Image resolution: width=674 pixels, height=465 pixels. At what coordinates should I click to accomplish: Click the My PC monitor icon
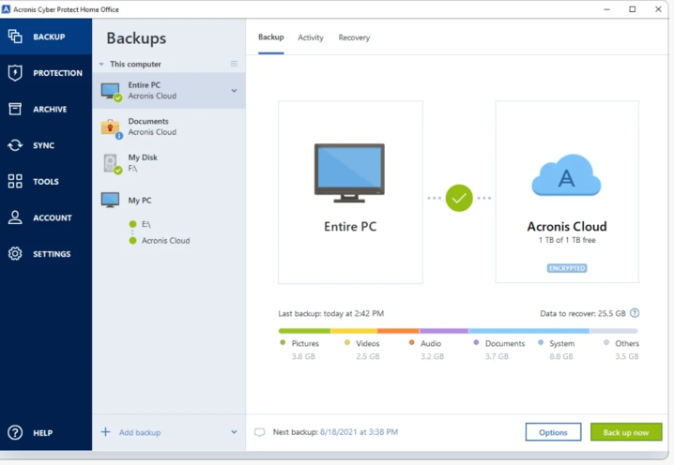[110, 200]
